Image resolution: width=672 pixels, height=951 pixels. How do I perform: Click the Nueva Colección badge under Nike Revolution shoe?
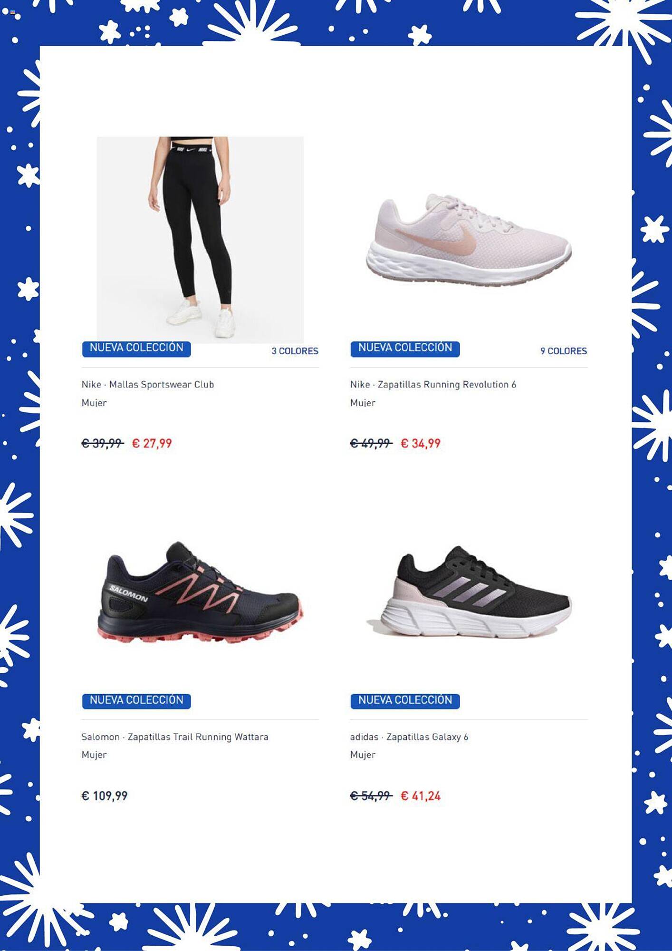click(405, 349)
